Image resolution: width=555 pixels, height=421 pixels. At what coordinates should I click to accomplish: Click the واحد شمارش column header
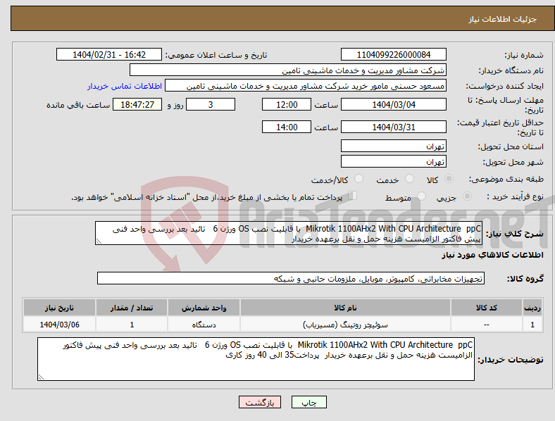click(204, 308)
